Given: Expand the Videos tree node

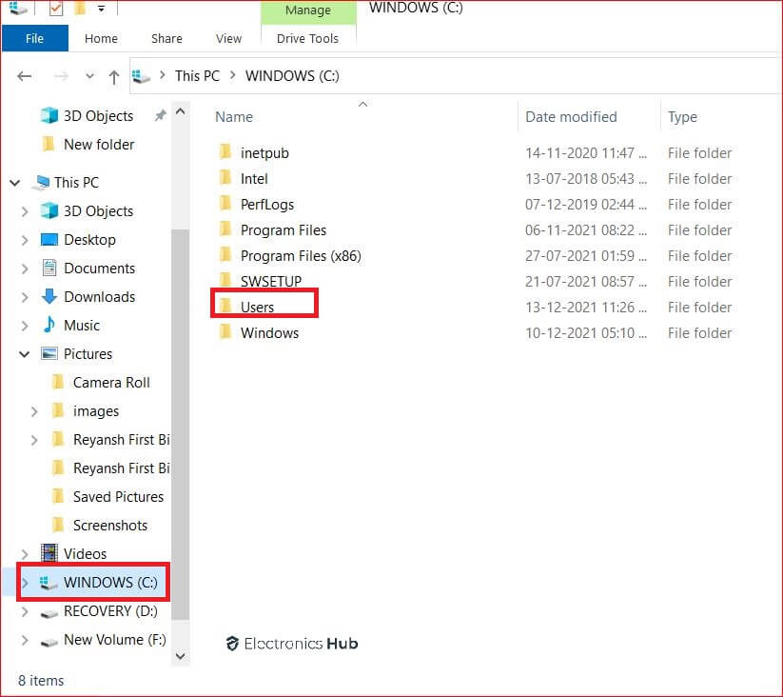Looking at the screenshot, I should pyautogui.click(x=24, y=554).
